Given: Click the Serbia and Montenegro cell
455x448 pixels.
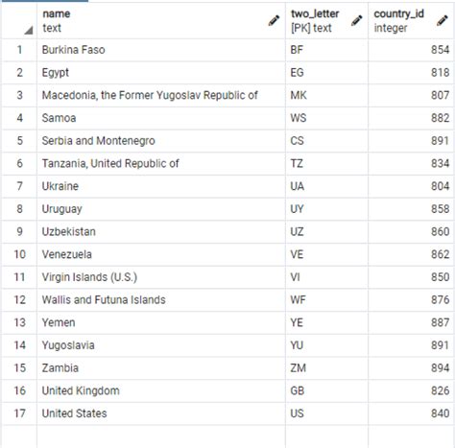Looking at the screenshot, I should click(161, 141).
